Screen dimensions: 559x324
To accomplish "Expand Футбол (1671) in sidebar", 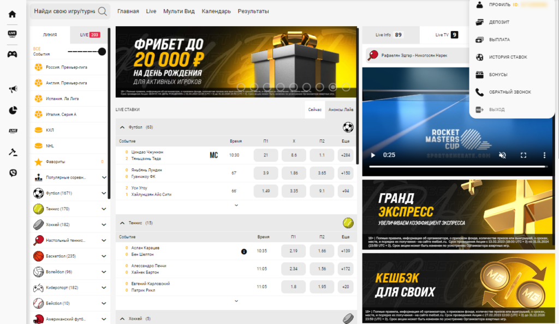I will (104, 193).
